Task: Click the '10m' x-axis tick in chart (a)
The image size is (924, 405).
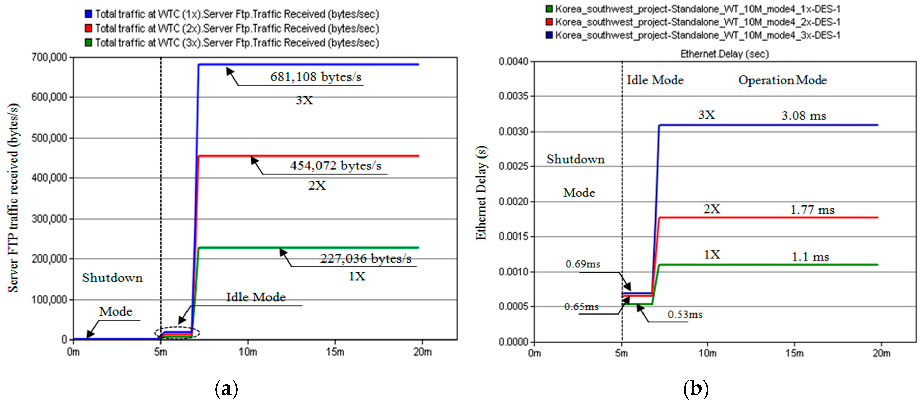Action: [x=248, y=352]
